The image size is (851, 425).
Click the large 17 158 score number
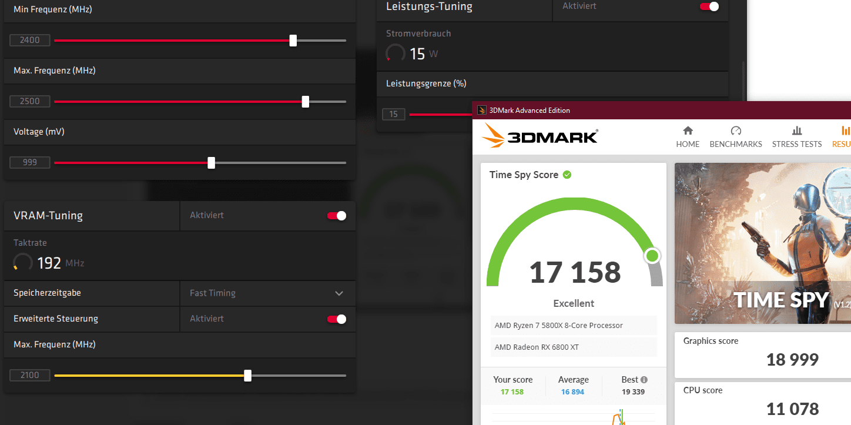click(575, 272)
